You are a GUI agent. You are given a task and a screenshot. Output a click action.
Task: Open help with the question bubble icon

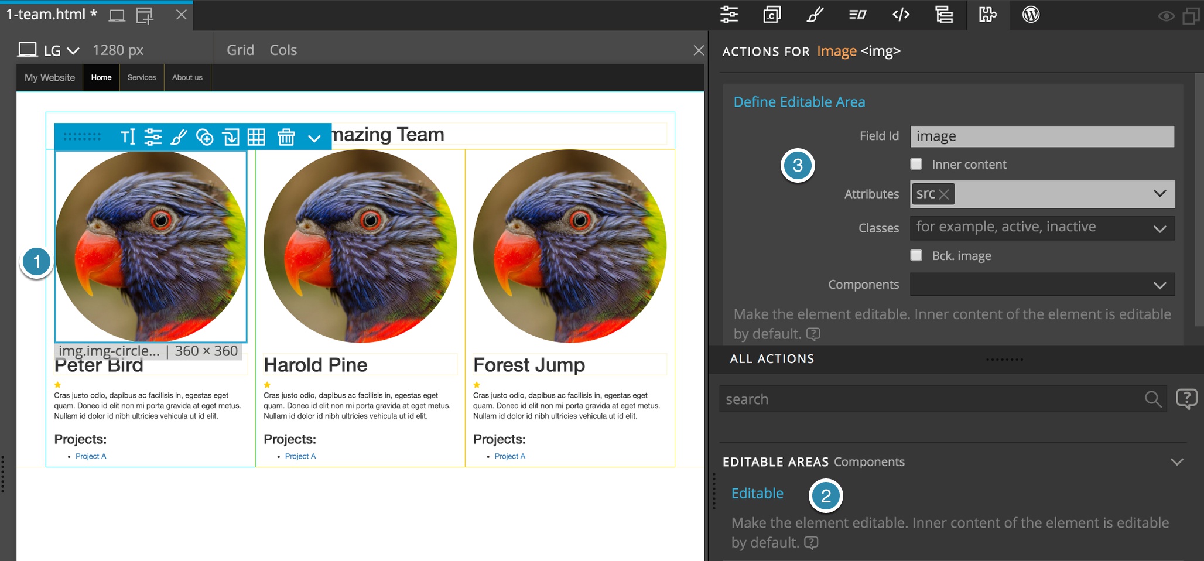pyautogui.click(x=1187, y=399)
